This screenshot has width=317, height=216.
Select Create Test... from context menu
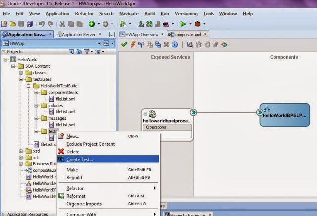[108, 159]
